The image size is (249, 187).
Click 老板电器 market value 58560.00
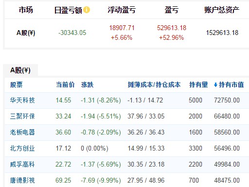pyautogui.click(x=227, y=132)
